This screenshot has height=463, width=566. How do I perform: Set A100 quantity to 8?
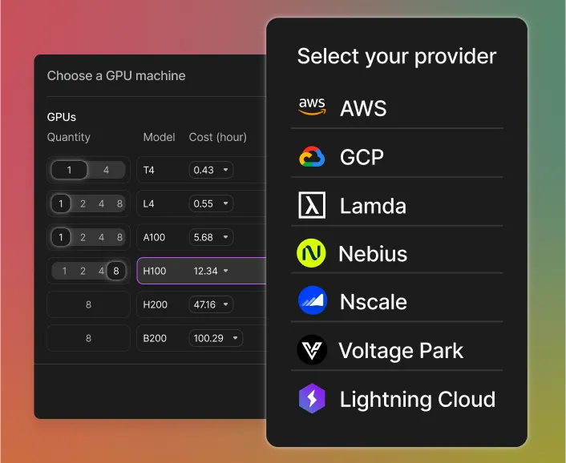[119, 237]
